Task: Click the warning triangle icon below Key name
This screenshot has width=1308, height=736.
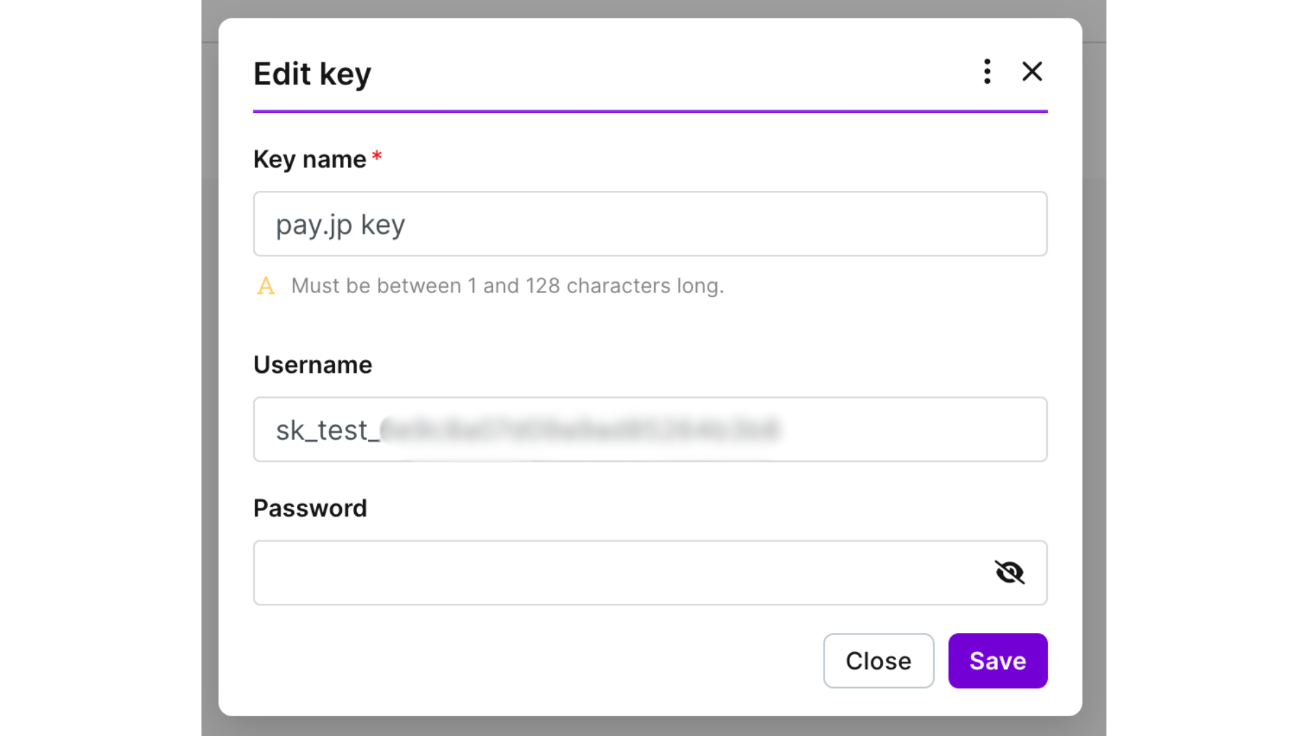Action: [x=266, y=286]
